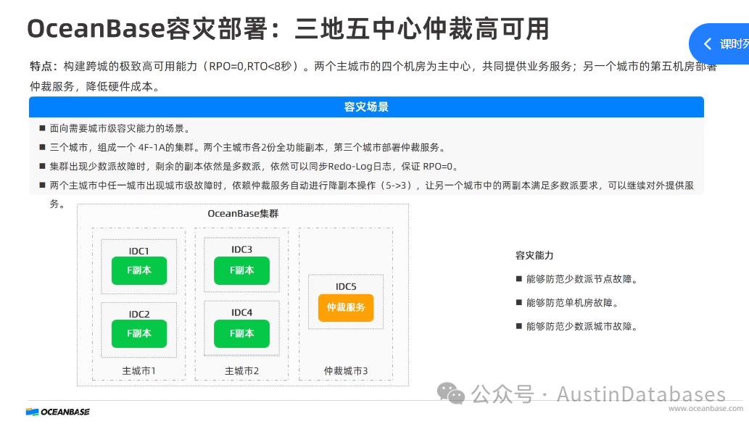Click the 仲裁城市3 label
Image resolution: width=749 pixels, height=424 pixels.
click(346, 371)
